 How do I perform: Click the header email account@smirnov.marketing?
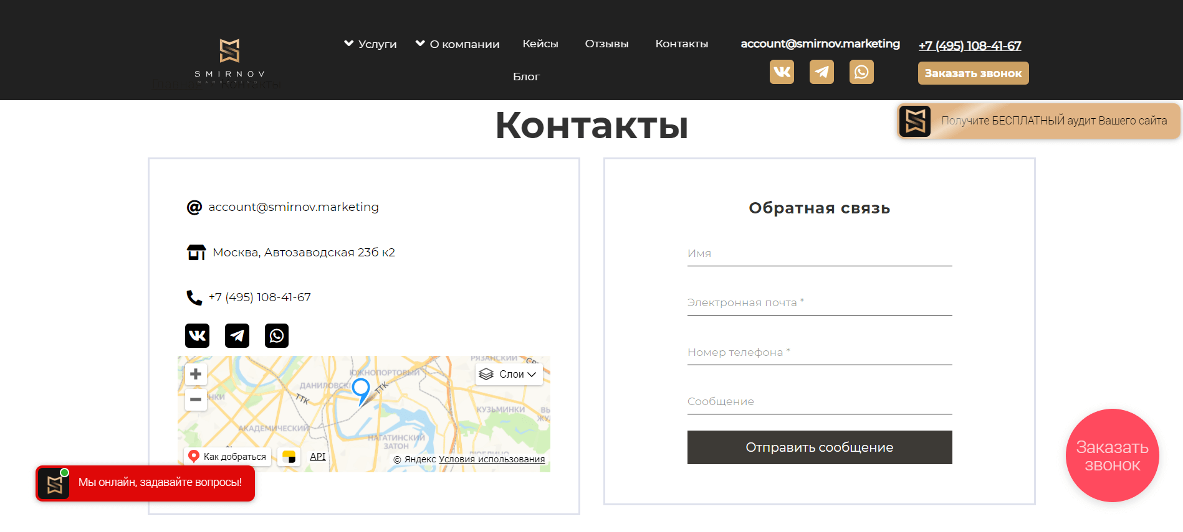pos(820,44)
